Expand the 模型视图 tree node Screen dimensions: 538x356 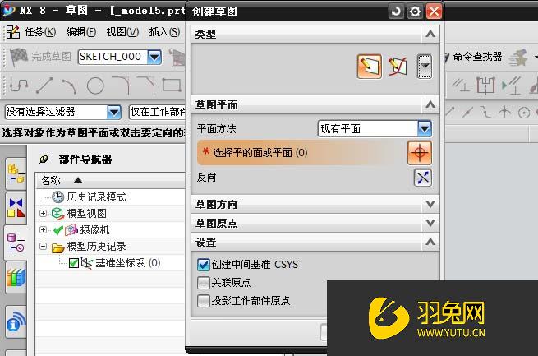click(x=43, y=213)
